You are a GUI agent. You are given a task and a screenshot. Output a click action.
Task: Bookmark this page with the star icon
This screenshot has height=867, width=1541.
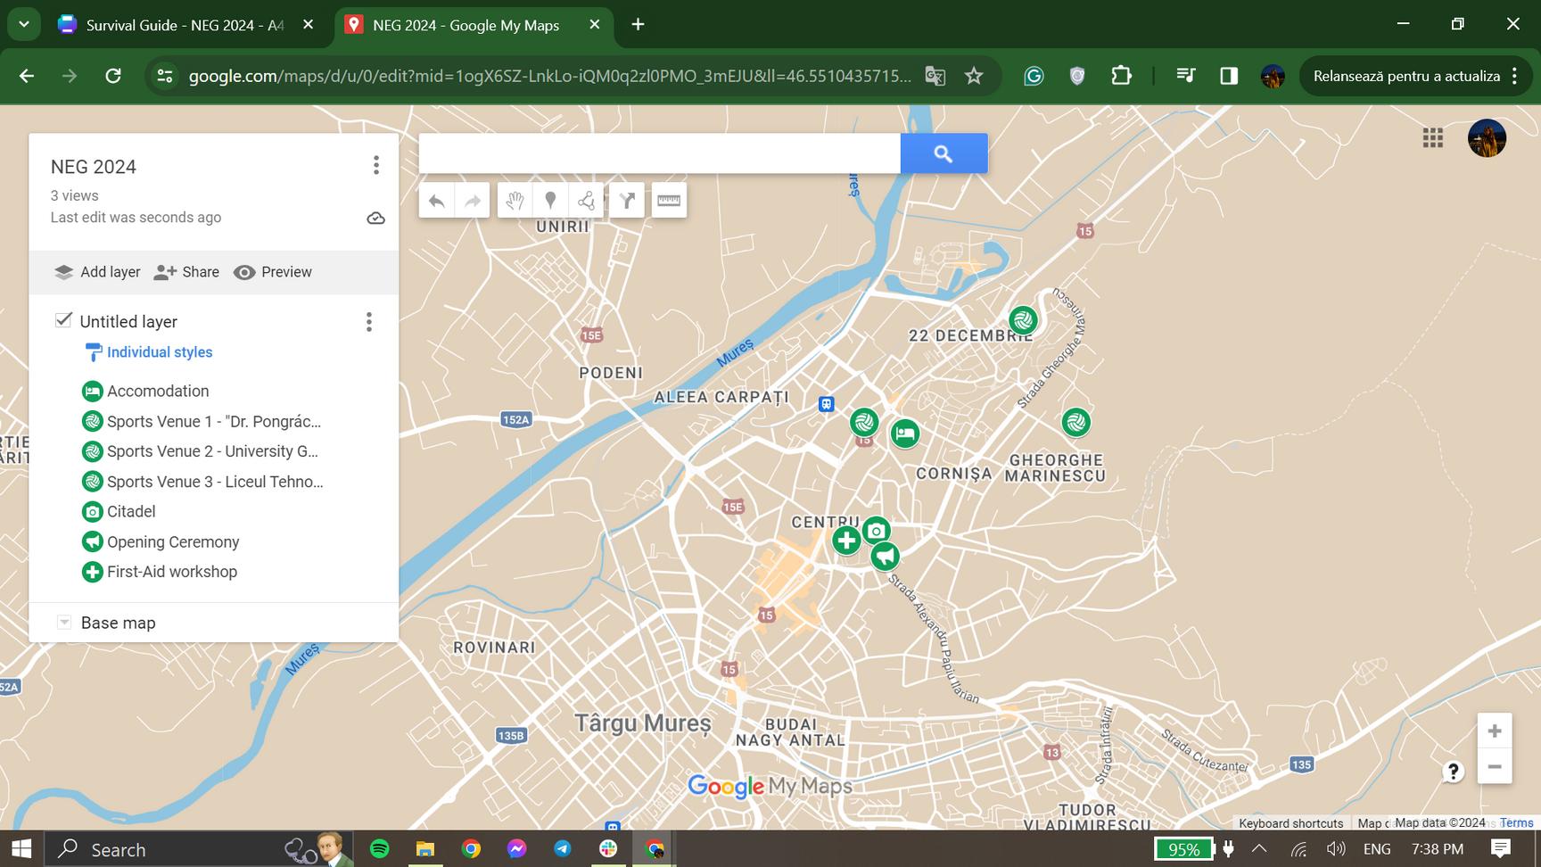[x=974, y=76]
